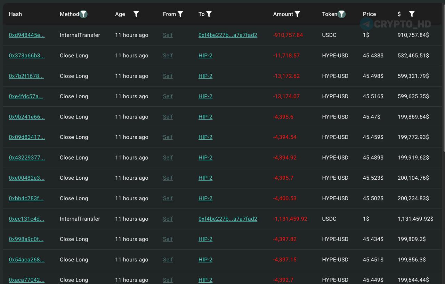
Task: Click Self link in the 0xe4fdc57a row
Action: (168, 96)
